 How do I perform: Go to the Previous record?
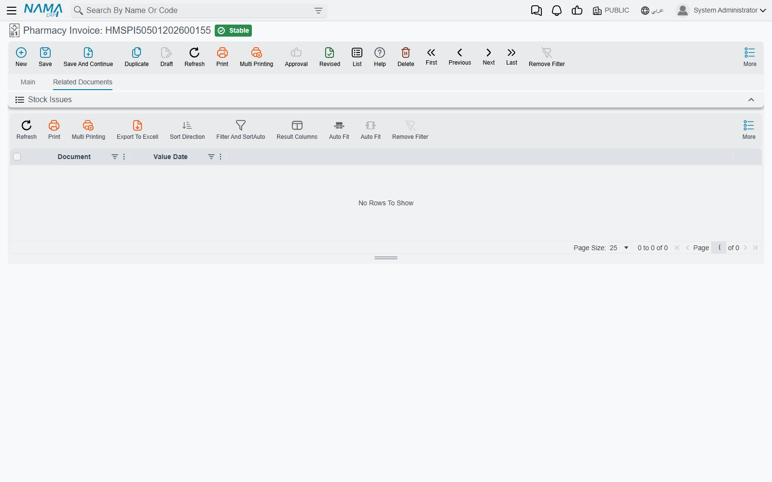click(x=460, y=56)
